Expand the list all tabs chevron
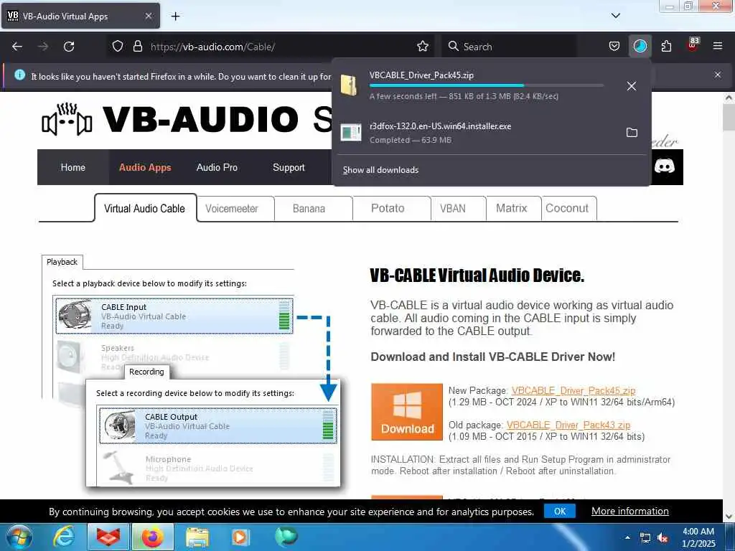The width and height of the screenshot is (735, 551). [x=615, y=16]
